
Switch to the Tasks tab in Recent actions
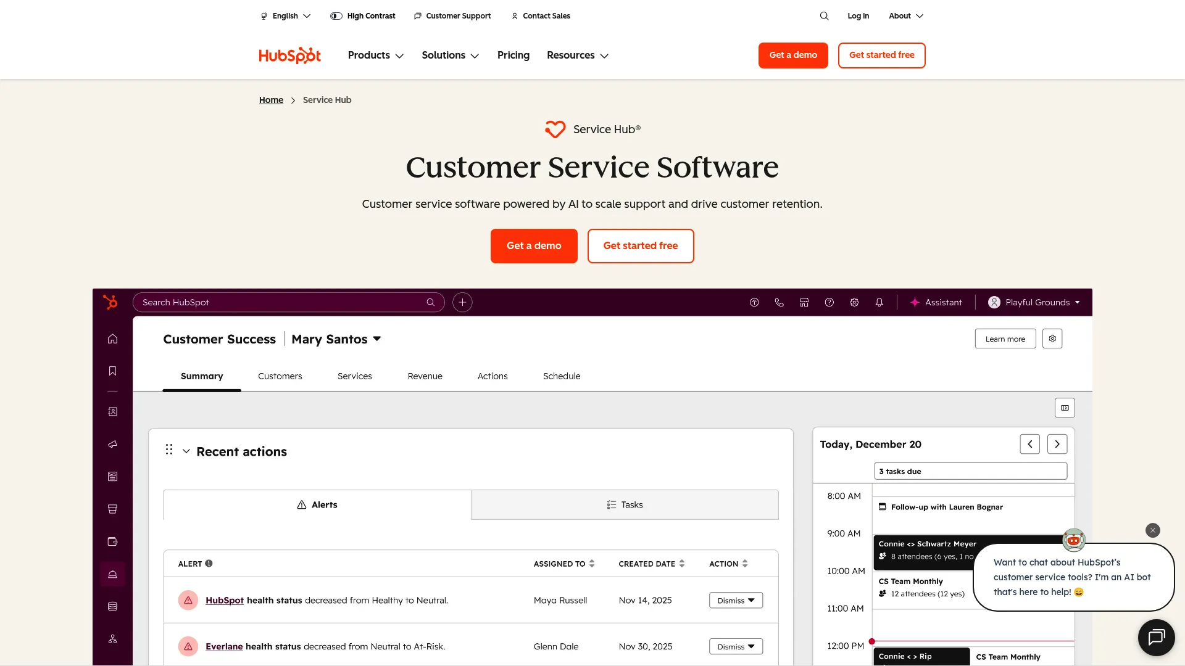pyautogui.click(x=625, y=504)
